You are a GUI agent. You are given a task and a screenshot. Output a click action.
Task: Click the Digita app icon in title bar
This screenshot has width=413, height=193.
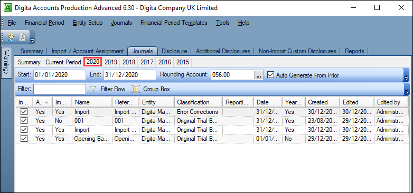pyautogui.click(x=8, y=7)
